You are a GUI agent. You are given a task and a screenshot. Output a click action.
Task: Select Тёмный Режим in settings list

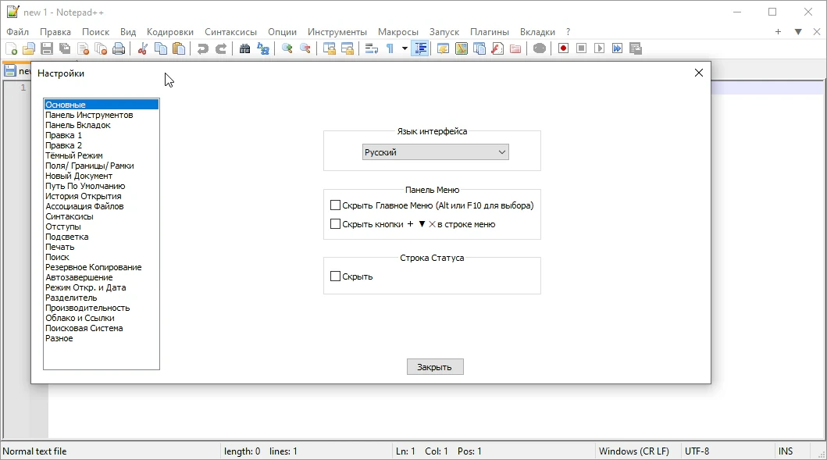point(102,155)
